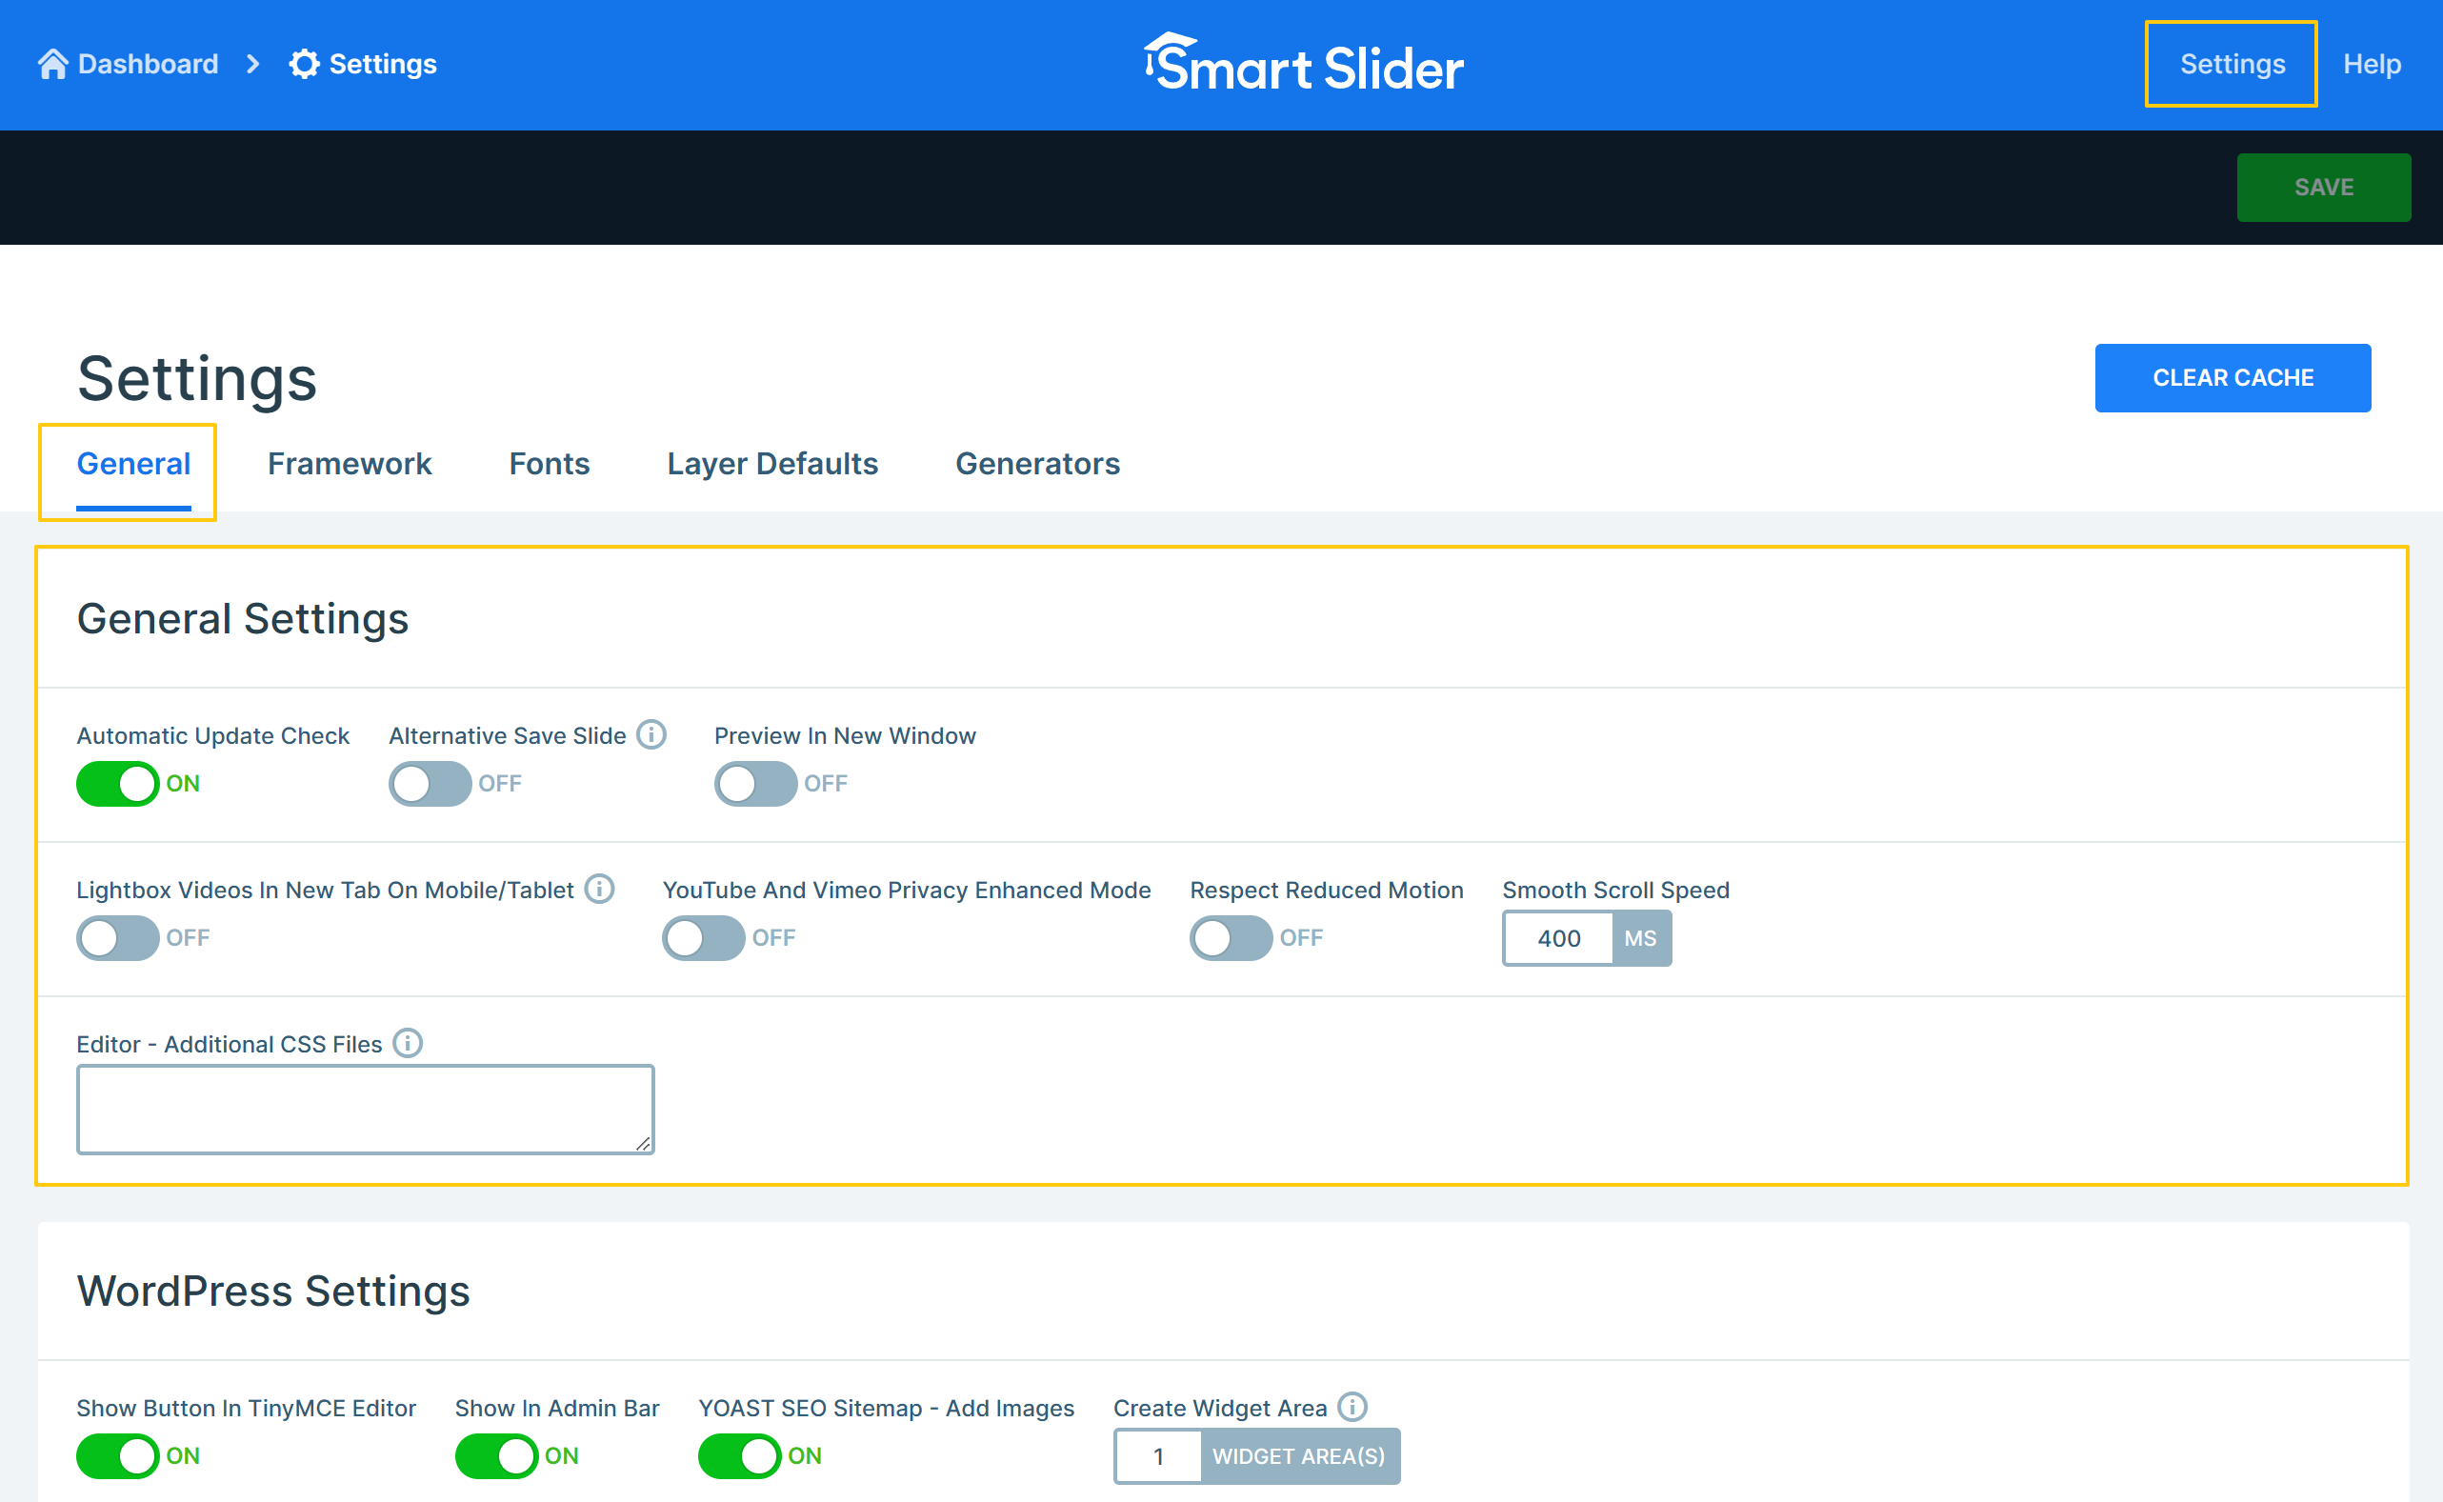Switch to the Framework tab
The height and width of the screenshot is (1502, 2443).
[x=350, y=464]
